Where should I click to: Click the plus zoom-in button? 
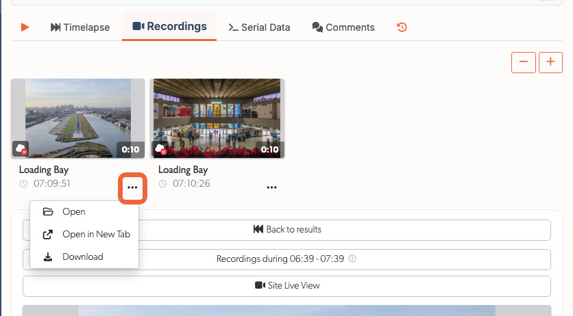click(550, 62)
